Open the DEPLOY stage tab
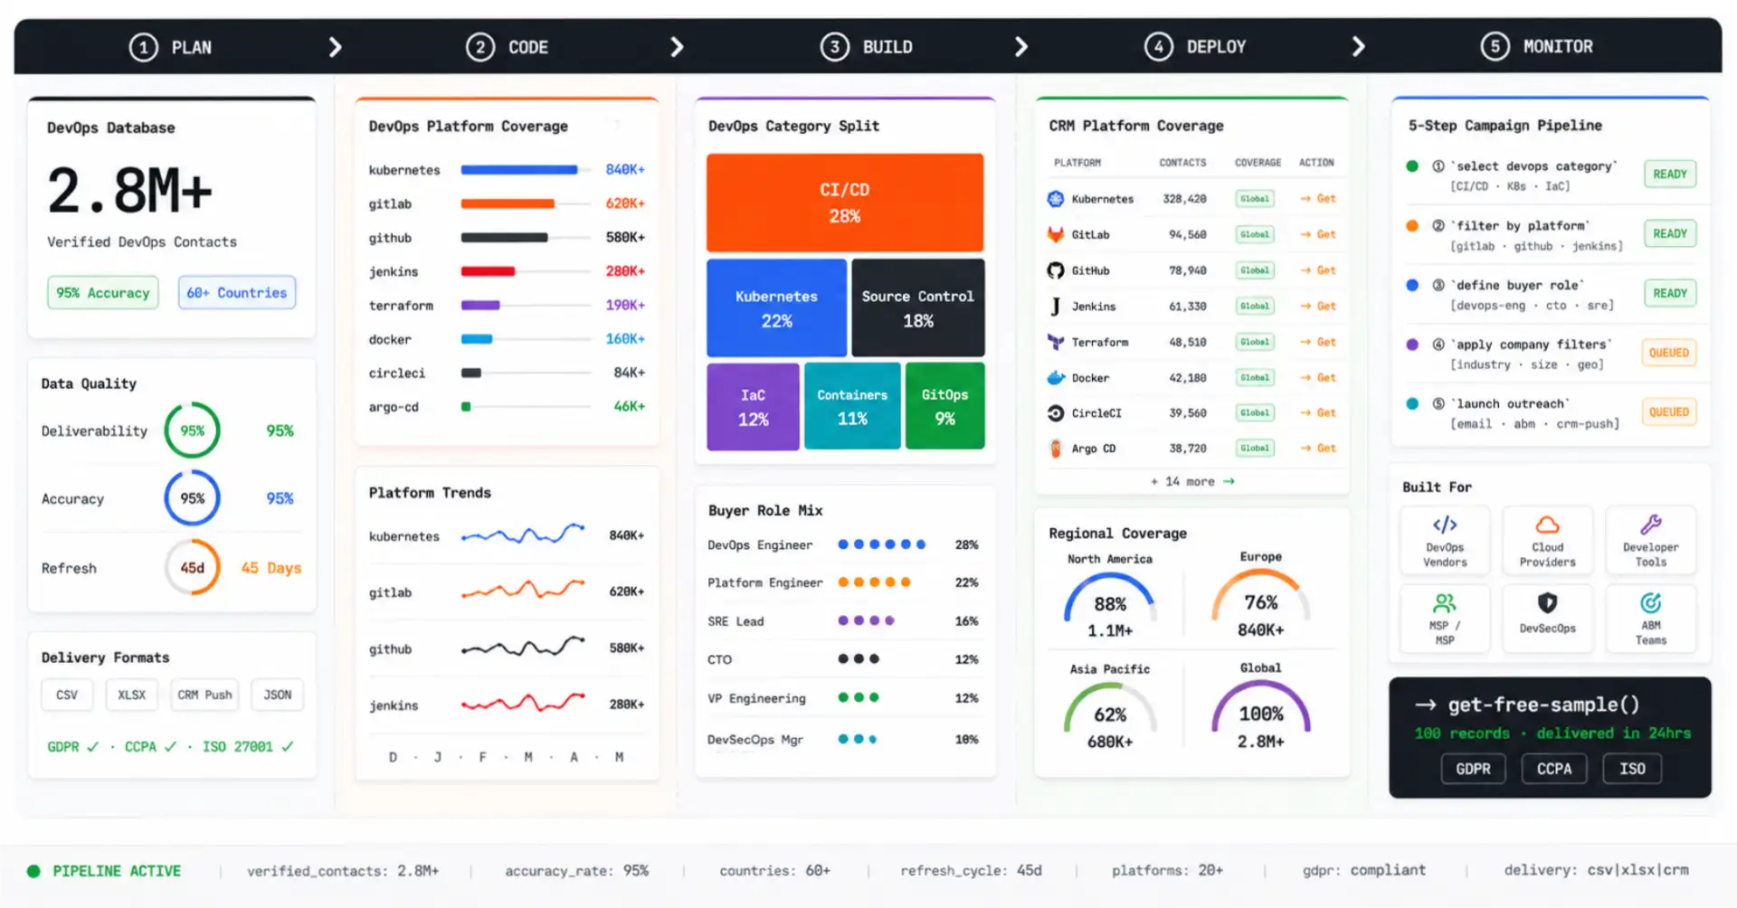 (1195, 47)
